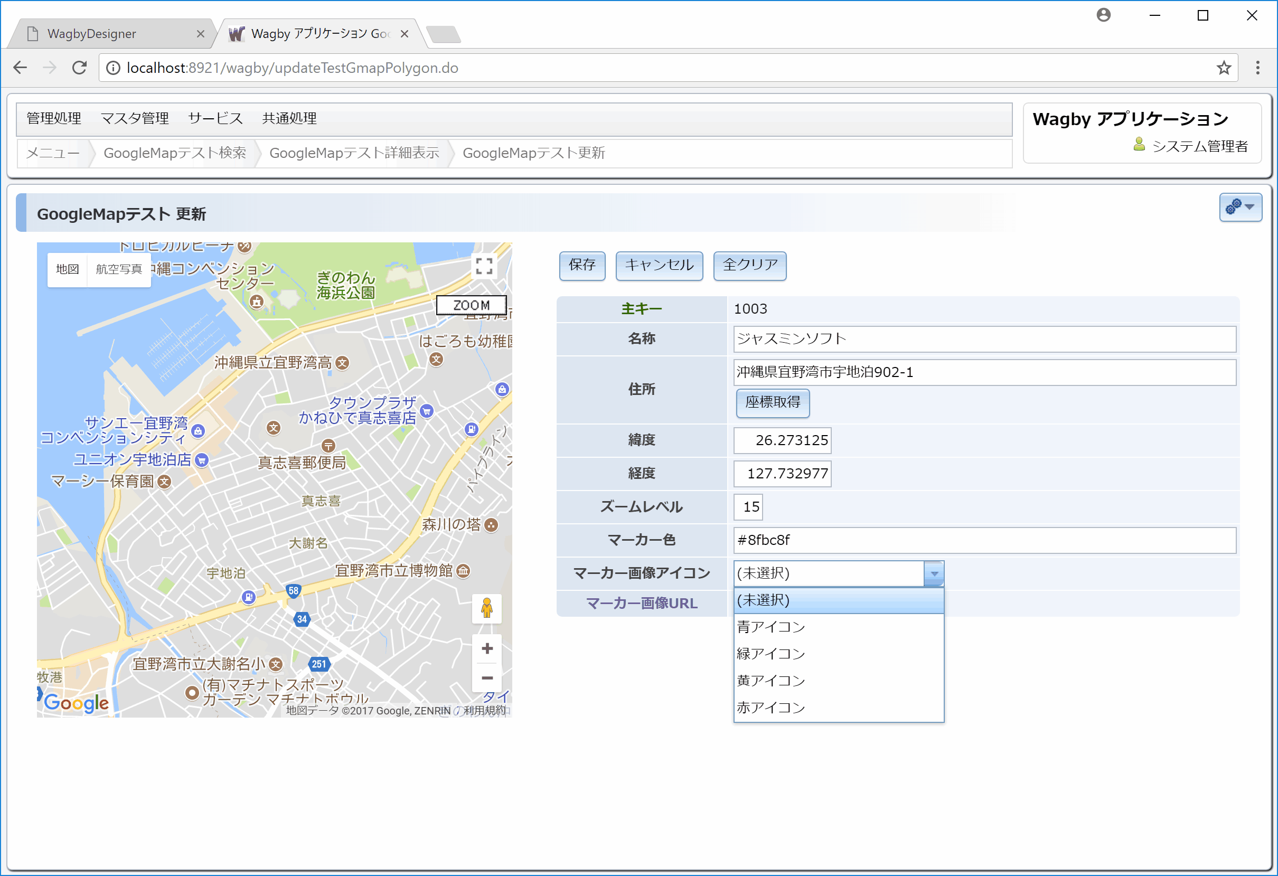Click route 34 marker on map
The height and width of the screenshot is (876, 1278).
(x=302, y=619)
